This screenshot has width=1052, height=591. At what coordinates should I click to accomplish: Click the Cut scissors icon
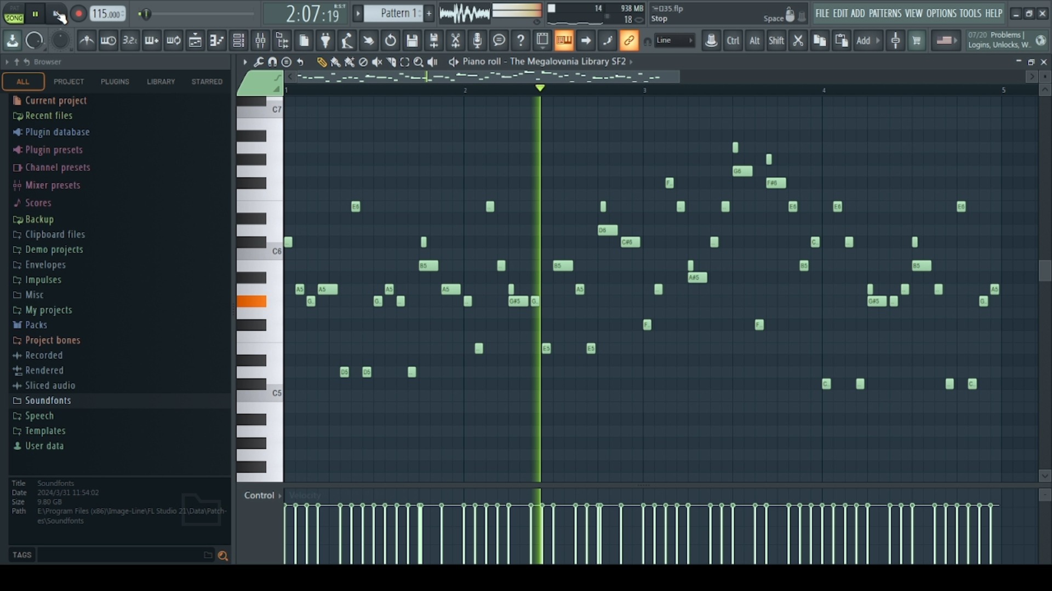tap(798, 40)
